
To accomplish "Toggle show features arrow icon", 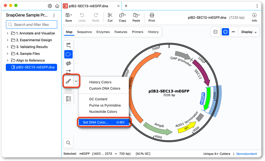I will [68, 54].
